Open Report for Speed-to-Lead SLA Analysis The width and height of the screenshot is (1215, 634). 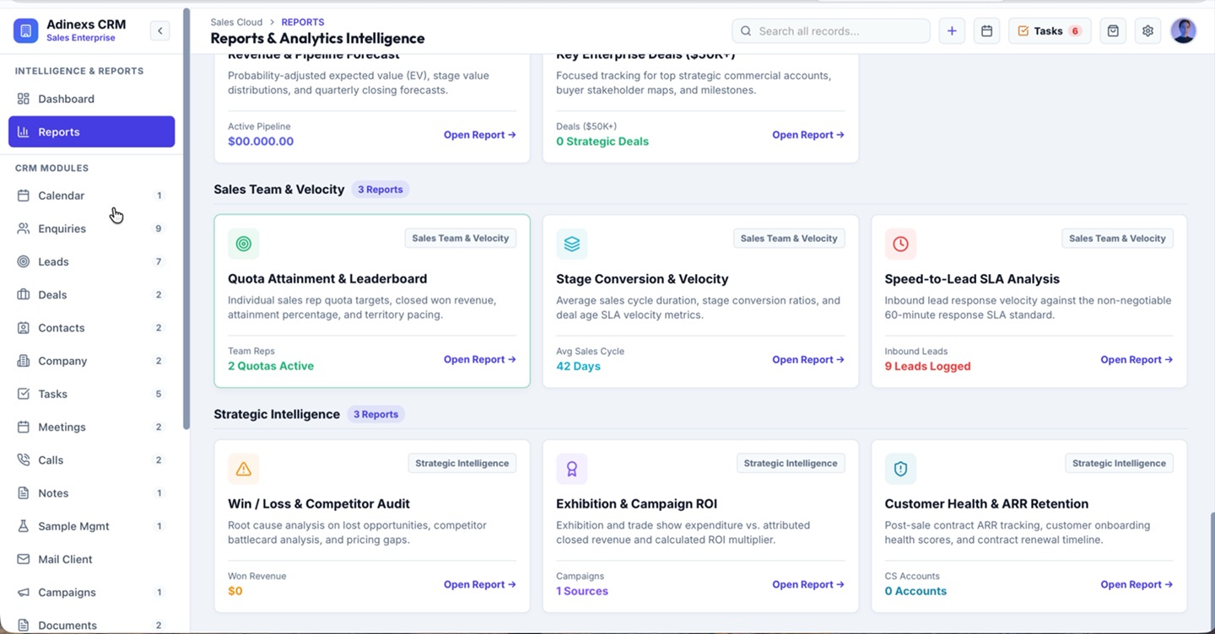[x=1137, y=360]
